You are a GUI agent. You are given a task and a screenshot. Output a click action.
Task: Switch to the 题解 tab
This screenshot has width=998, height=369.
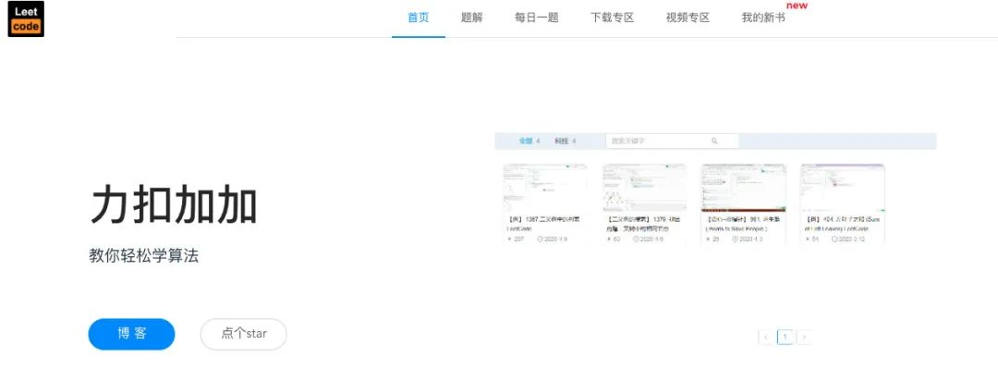tap(471, 18)
